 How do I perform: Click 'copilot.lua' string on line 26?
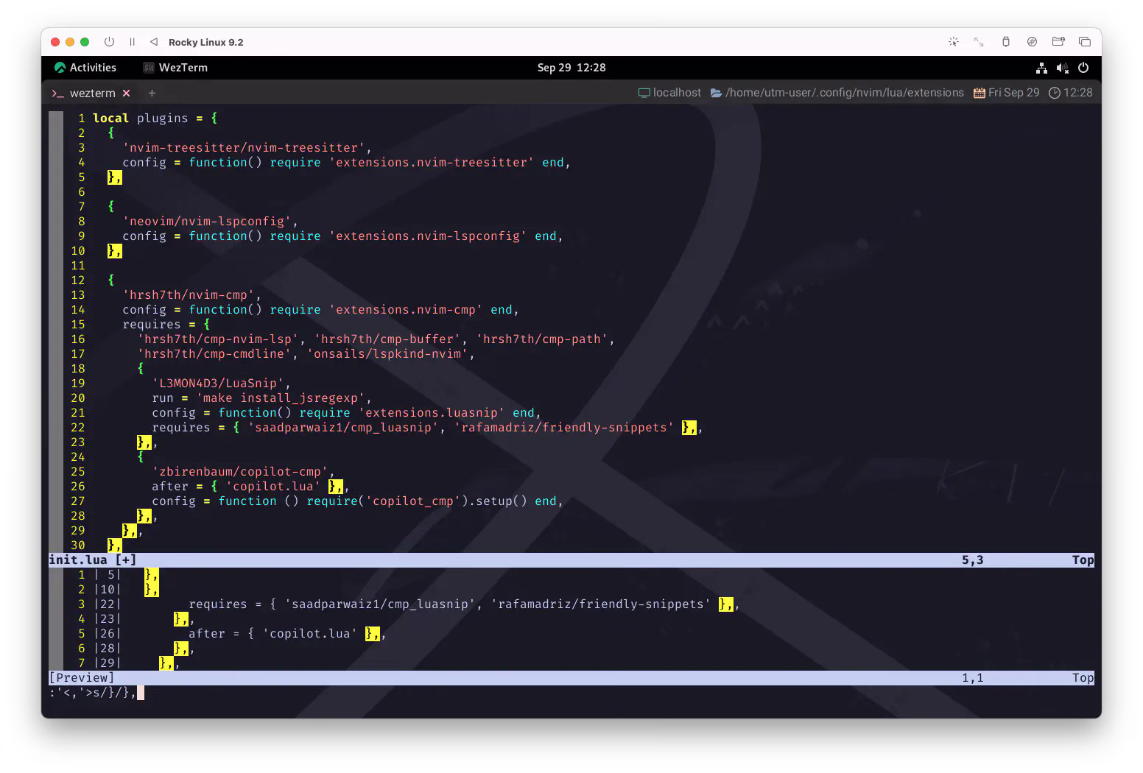point(273,487)
